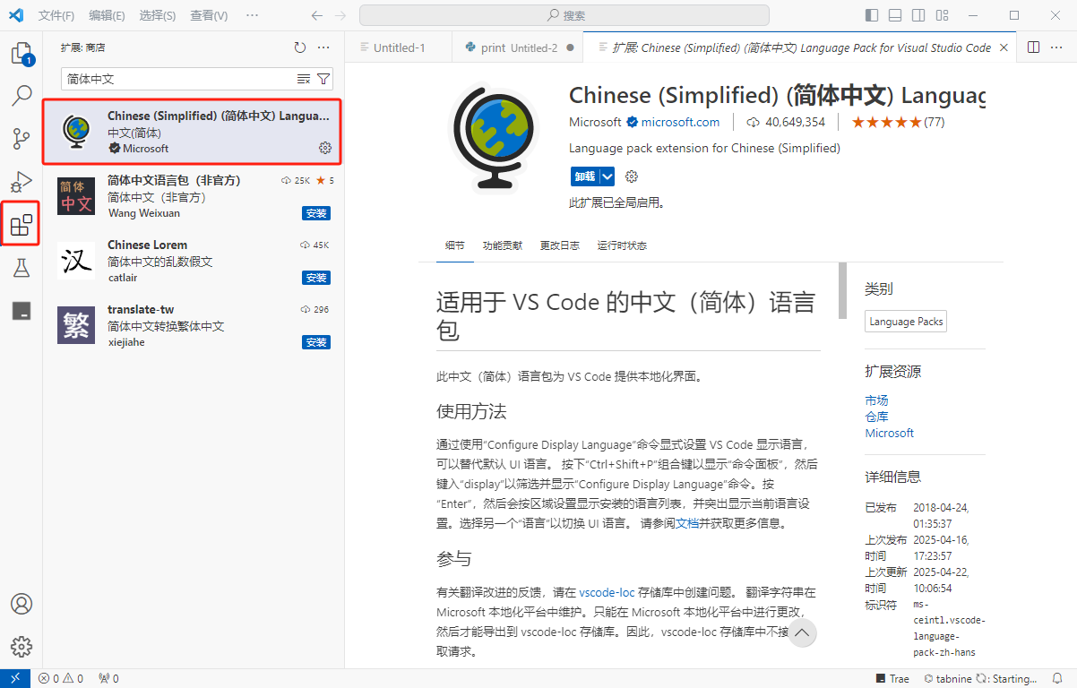
Task: Select the 功能贡献 tab
Action: coord(502,245)
